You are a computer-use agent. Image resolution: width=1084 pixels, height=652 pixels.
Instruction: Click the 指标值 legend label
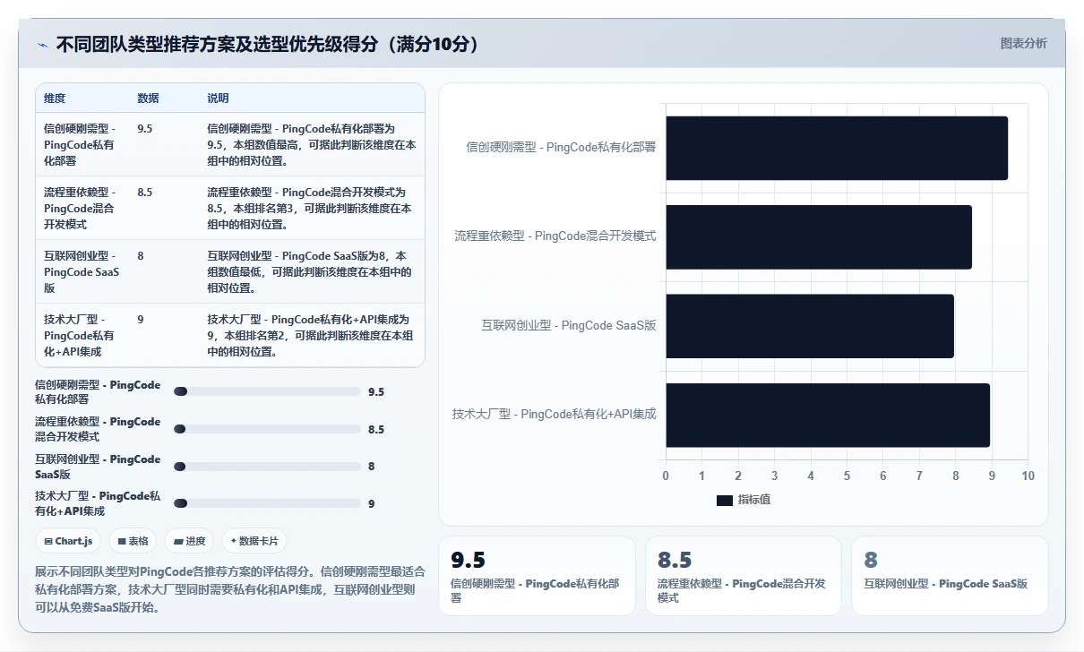pos(754,500)
